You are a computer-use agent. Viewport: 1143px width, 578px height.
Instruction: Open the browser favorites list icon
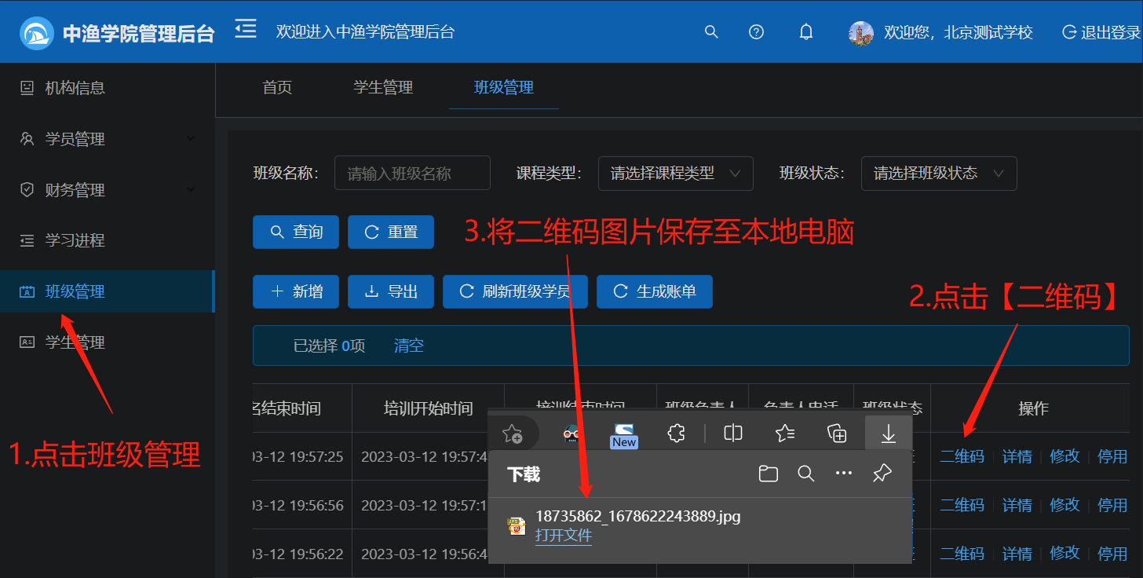(785, 433)
